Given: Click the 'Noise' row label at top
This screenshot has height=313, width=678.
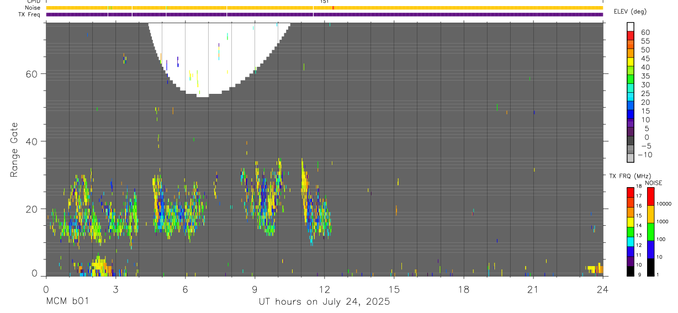Looking at the screenshot, I should [x=33, y=8].
